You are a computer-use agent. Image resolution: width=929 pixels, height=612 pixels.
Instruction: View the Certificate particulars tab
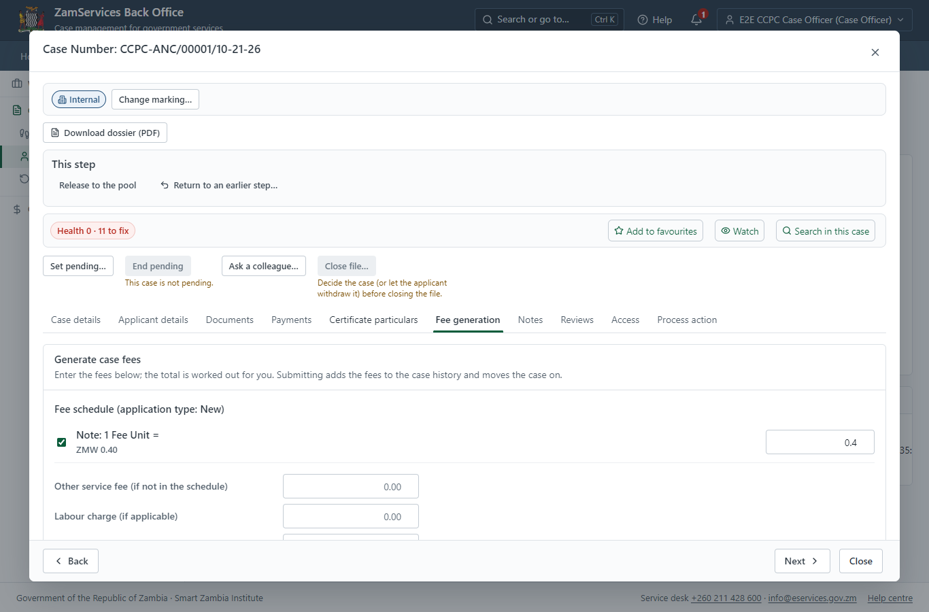click(x=373, y=320)
